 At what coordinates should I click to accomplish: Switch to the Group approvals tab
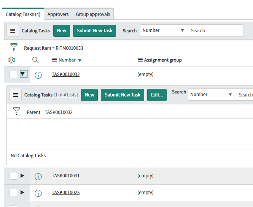tap(93, 14)
